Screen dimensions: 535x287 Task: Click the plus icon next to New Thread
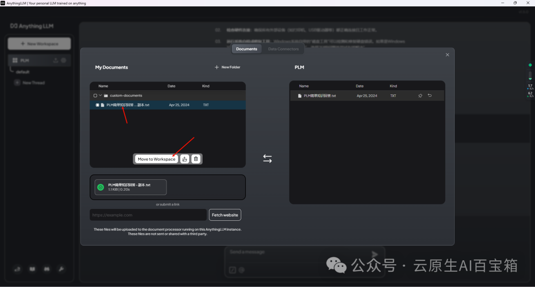(17, 82)
